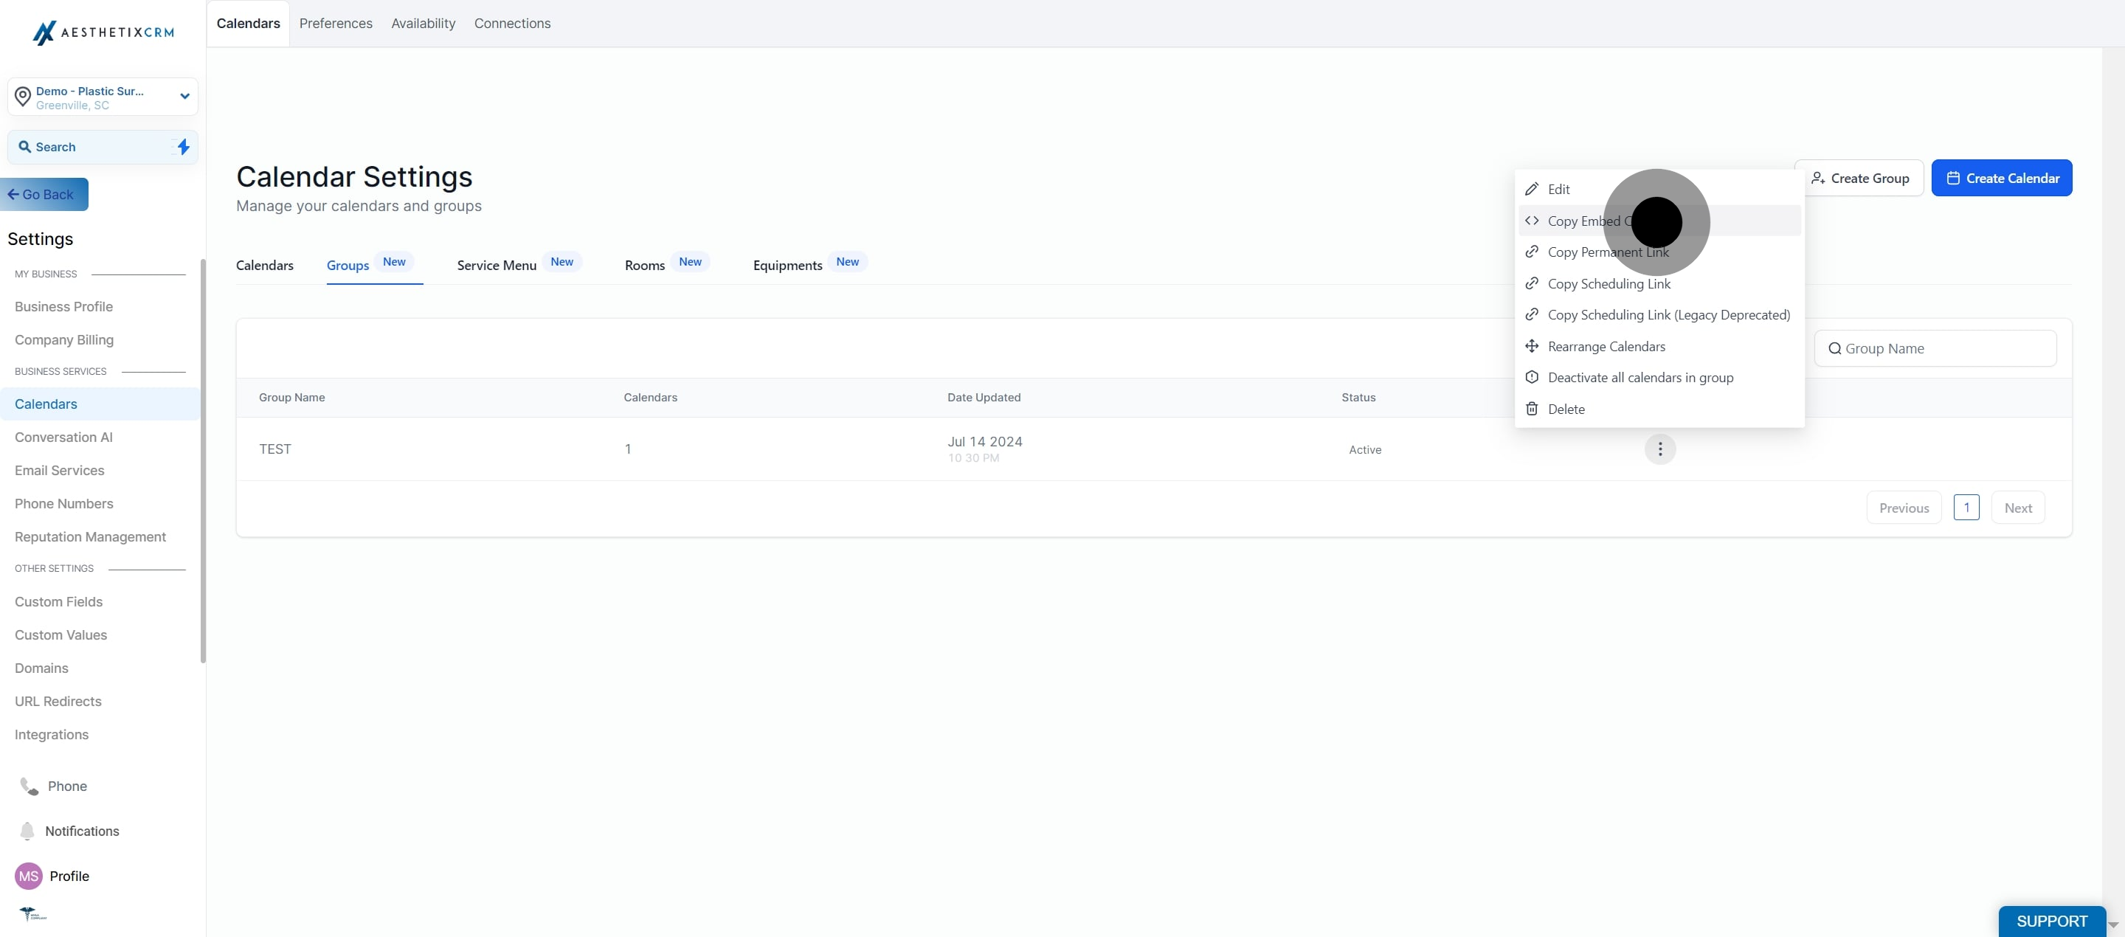Click the MS profile avatar
This screenshot has width=2125, height=937.
29,876
